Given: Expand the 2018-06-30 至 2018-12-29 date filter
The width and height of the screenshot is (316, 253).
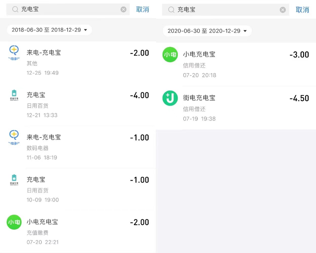Looking at the screenshot, I should coord(49,30).
